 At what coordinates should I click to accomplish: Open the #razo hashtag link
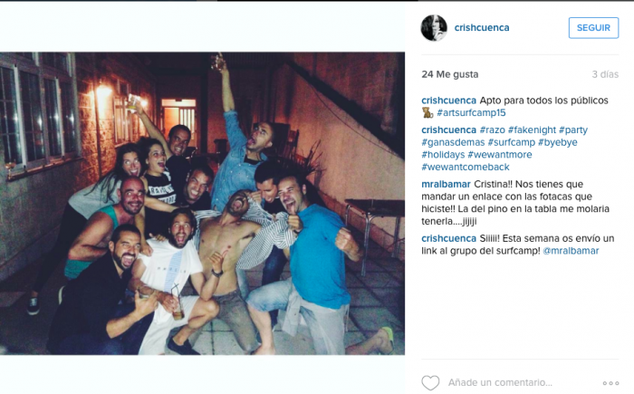[492, 130]
